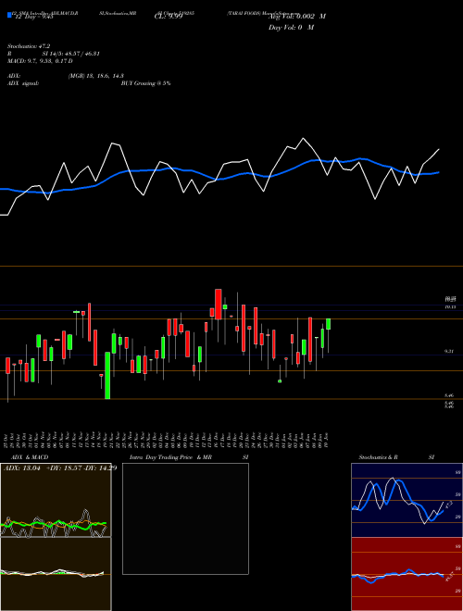Screen dimensions: 463x611
Task: Click the empty Intra Day Trading chart box
Action: pos(185,518)
